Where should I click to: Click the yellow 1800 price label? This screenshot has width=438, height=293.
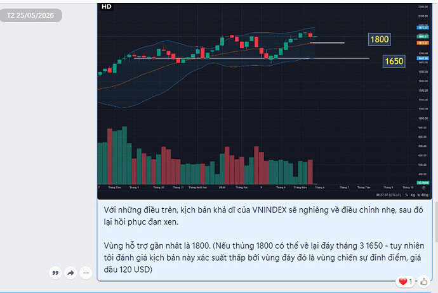point(380,39)
